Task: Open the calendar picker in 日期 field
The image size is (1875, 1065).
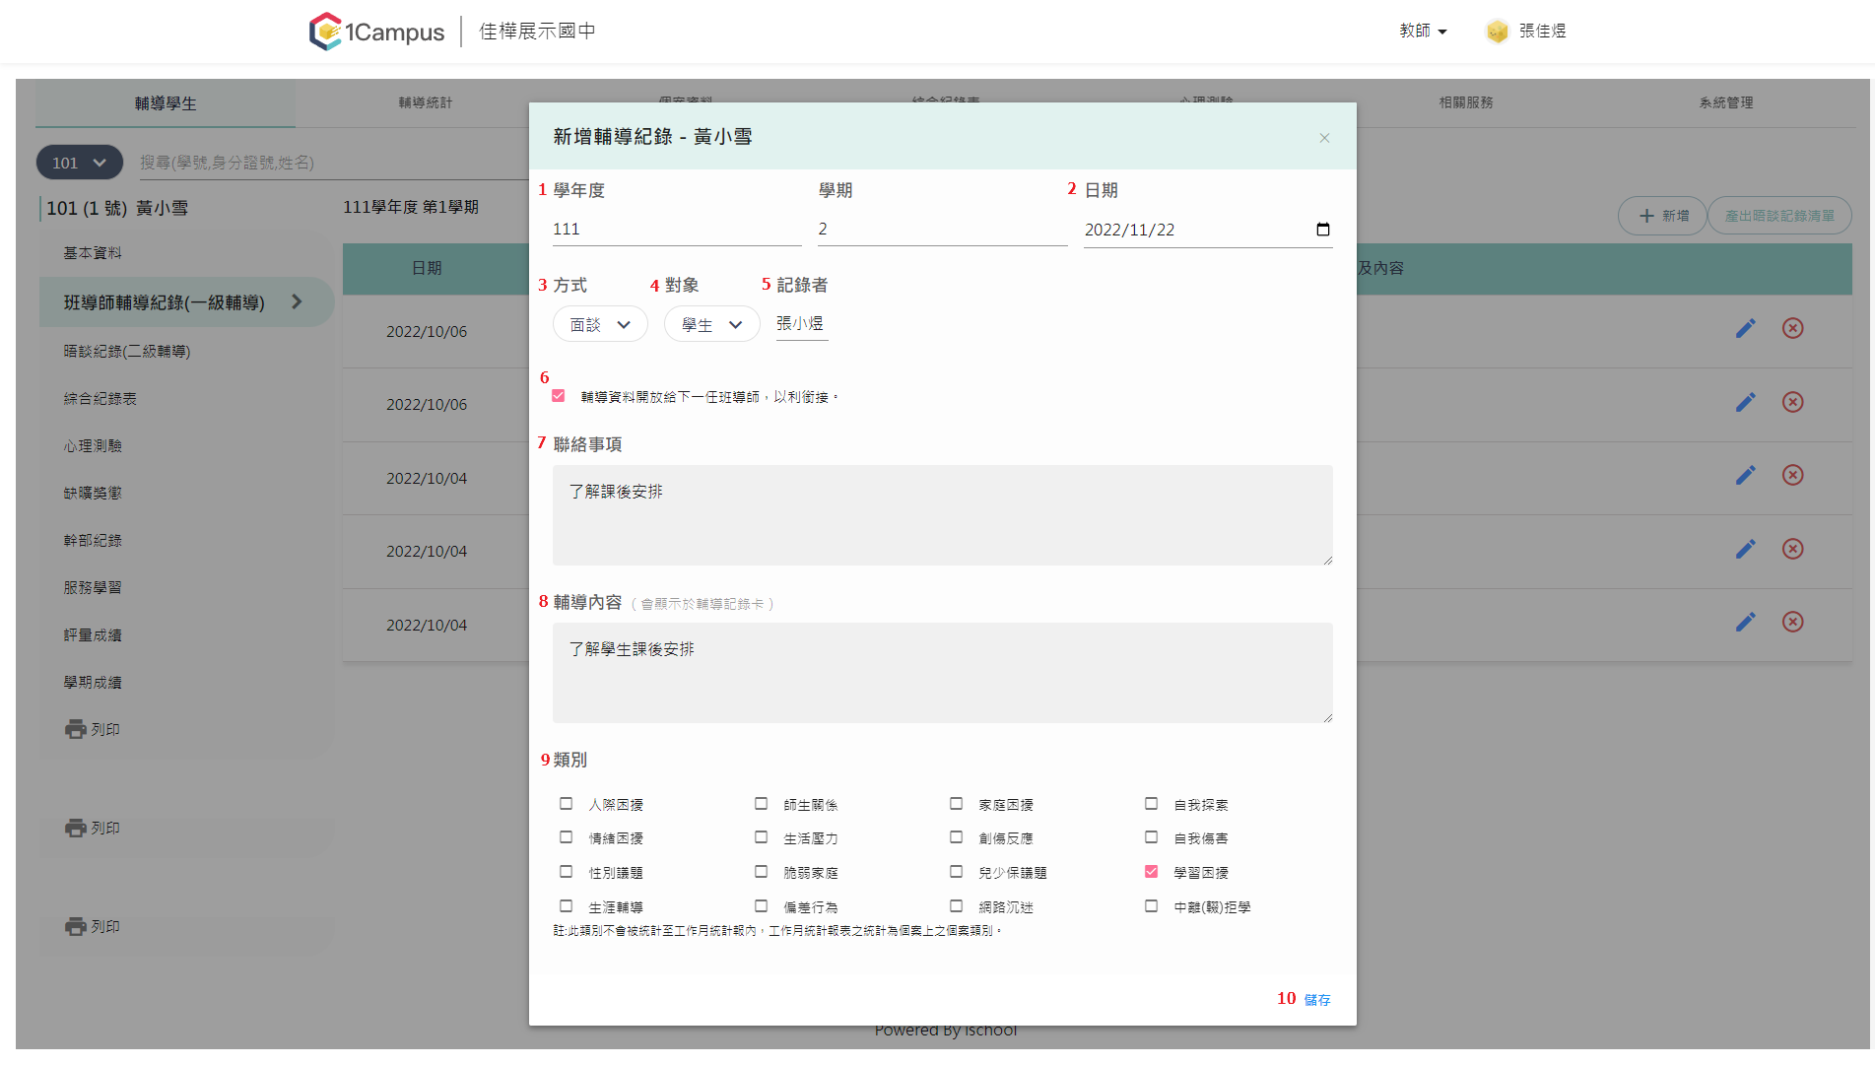Action: click(1322, 230)
